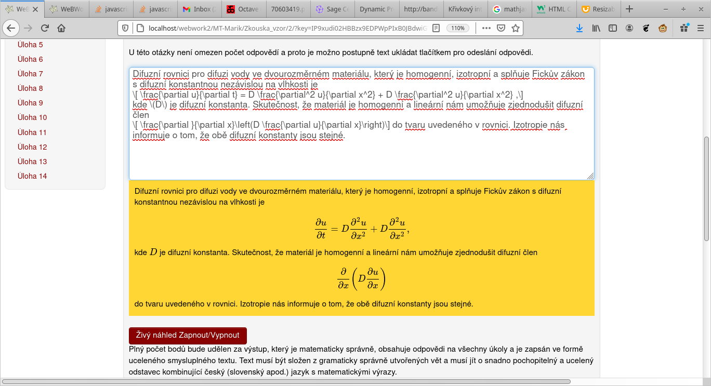Viewport: 711px width, 386px height.
Task: Switch to the Gmail Inbox tab
Action: click(x=199, y=9)
